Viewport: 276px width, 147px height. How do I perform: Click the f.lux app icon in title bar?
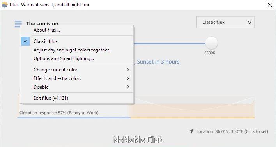coord(5,5)
